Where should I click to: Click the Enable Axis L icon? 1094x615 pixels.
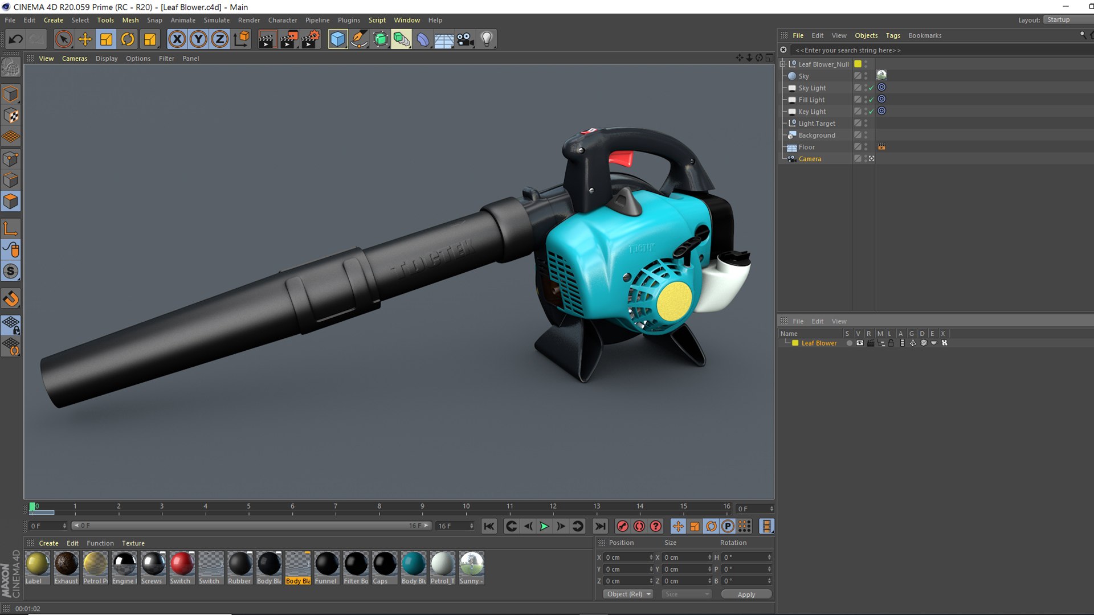[11, 228]
